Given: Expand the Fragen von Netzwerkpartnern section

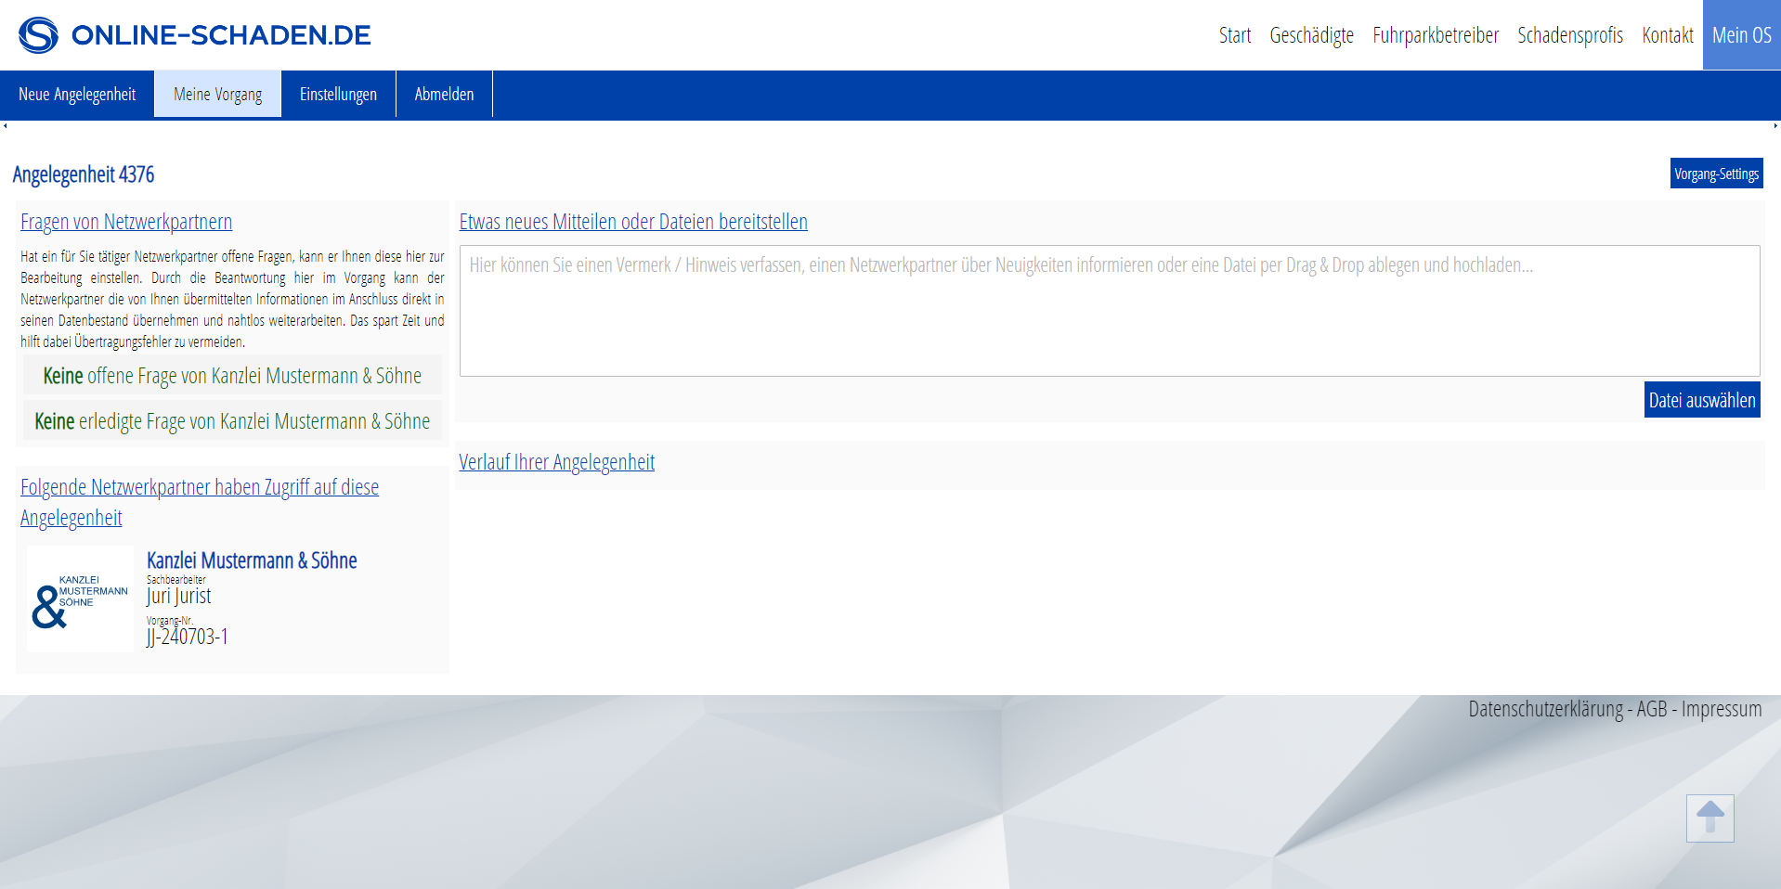Looking at the screenshot, I should 126,222.
